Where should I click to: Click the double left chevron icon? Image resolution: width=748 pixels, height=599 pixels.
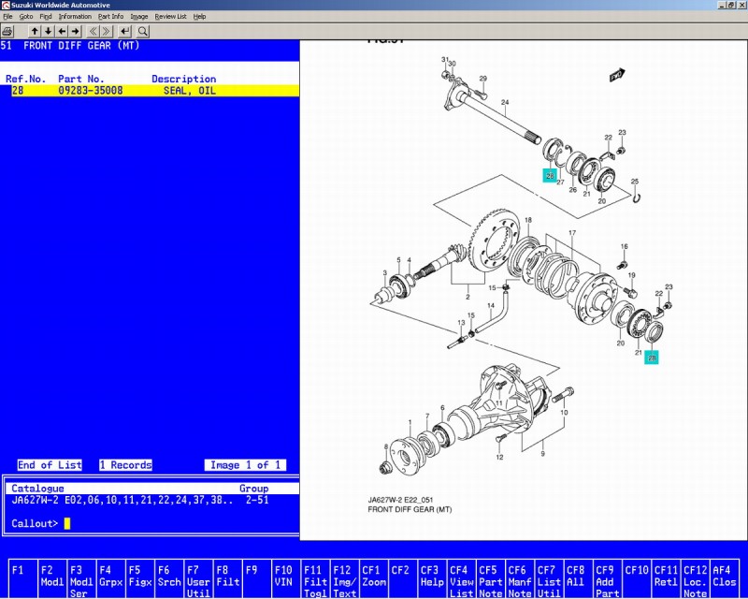(x=93, y=32)
